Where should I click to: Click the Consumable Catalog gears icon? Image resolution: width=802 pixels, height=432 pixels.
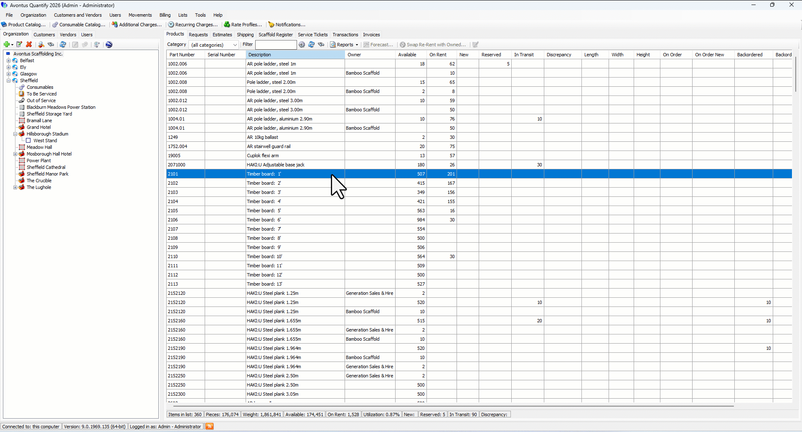(55, 25)
